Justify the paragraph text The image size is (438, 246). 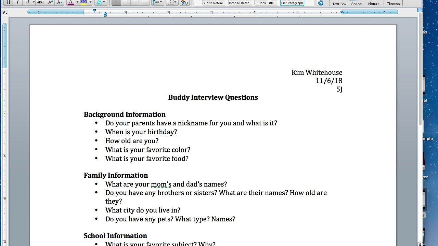click(x=145, y=2)
